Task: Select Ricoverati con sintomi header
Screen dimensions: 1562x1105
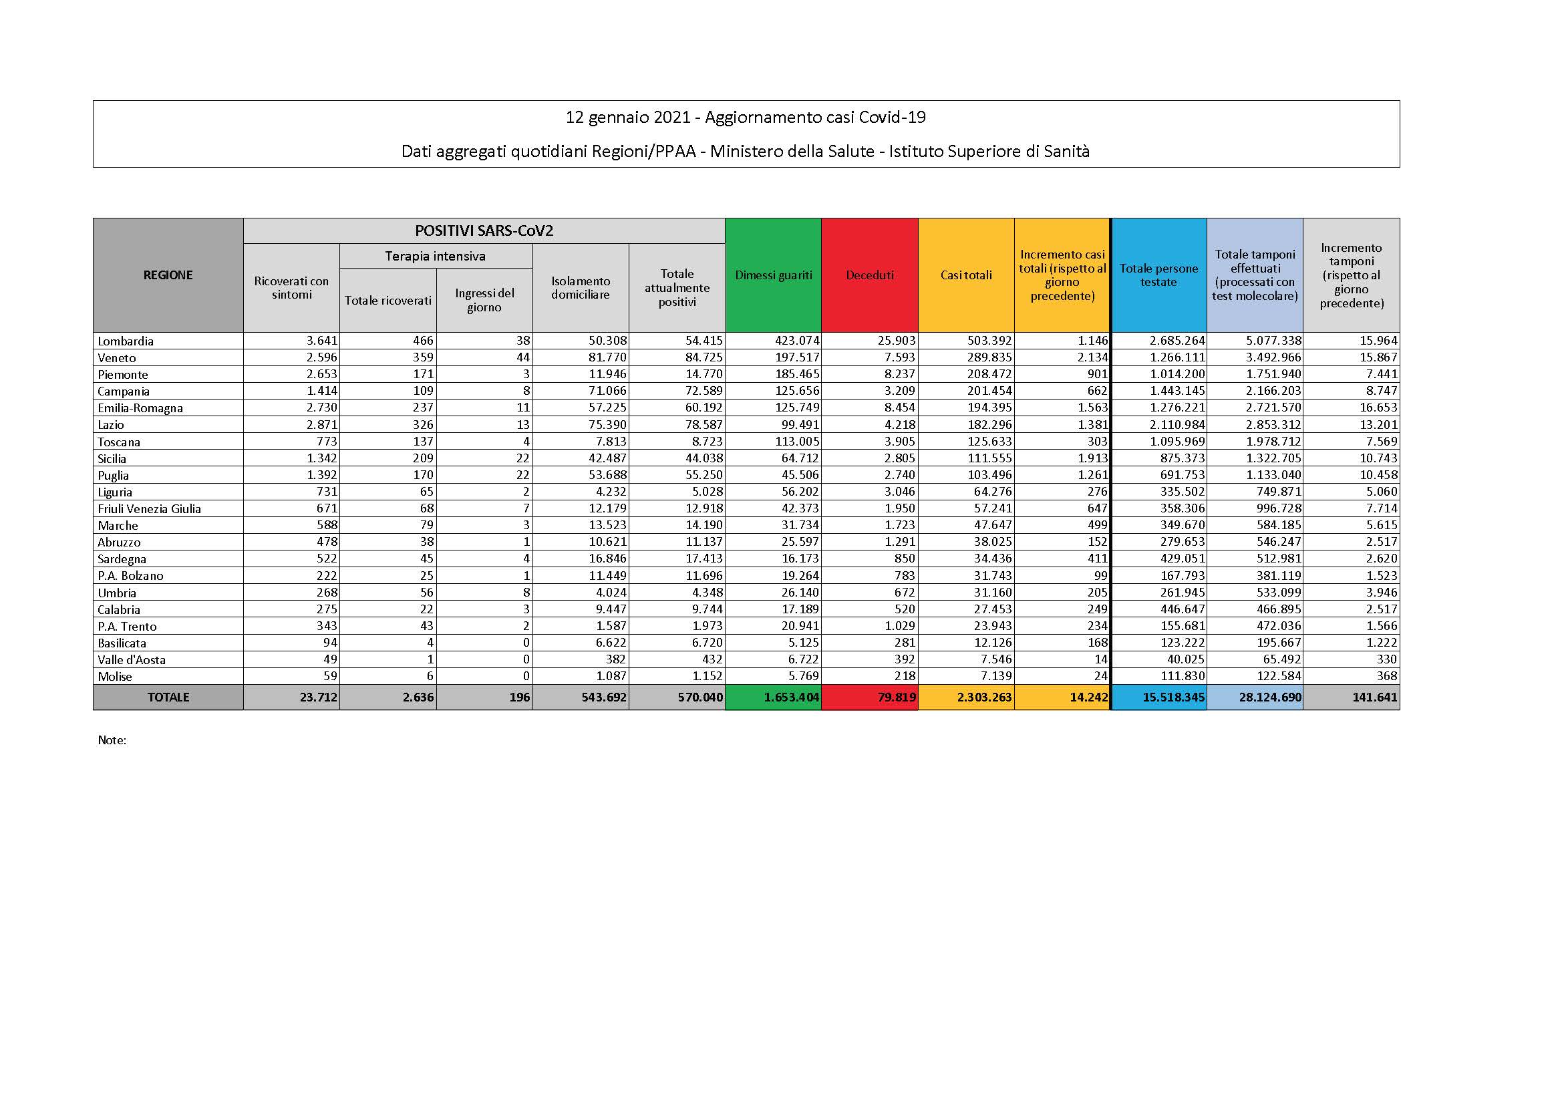Action: pyautogui.click(x=291, y=288)
